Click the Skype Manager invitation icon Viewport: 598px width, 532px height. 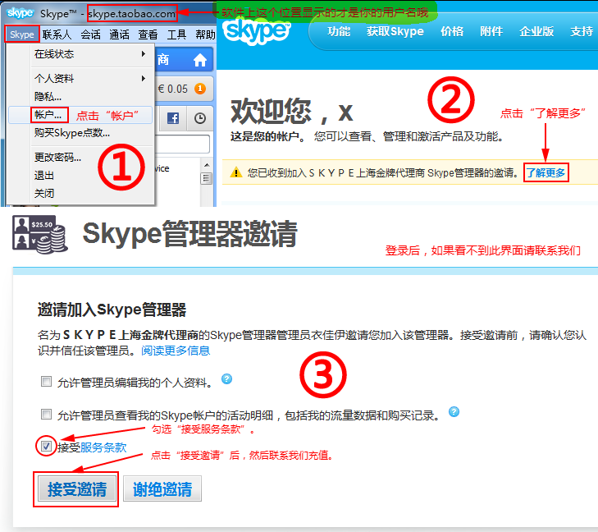point(40,234)
